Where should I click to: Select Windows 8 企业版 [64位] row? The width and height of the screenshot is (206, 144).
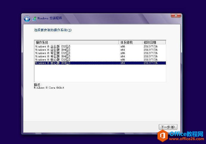[x=100, y=50]
